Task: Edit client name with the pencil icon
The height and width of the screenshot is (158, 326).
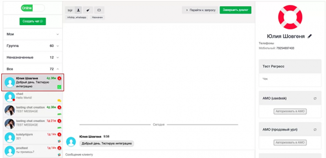Action: coord(310,36)
